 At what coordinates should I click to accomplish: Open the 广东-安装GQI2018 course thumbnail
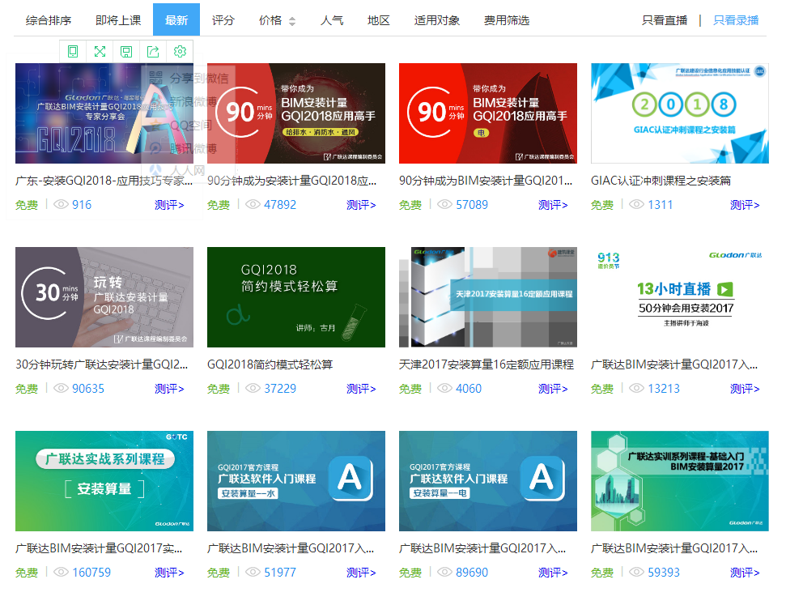click(x=104, y=113)
